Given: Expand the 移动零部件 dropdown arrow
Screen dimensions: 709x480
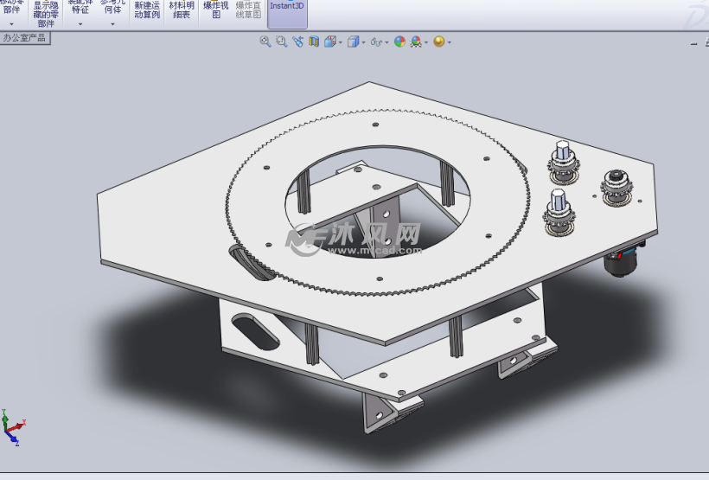Looking at the screenshot, I should [11, 24].
